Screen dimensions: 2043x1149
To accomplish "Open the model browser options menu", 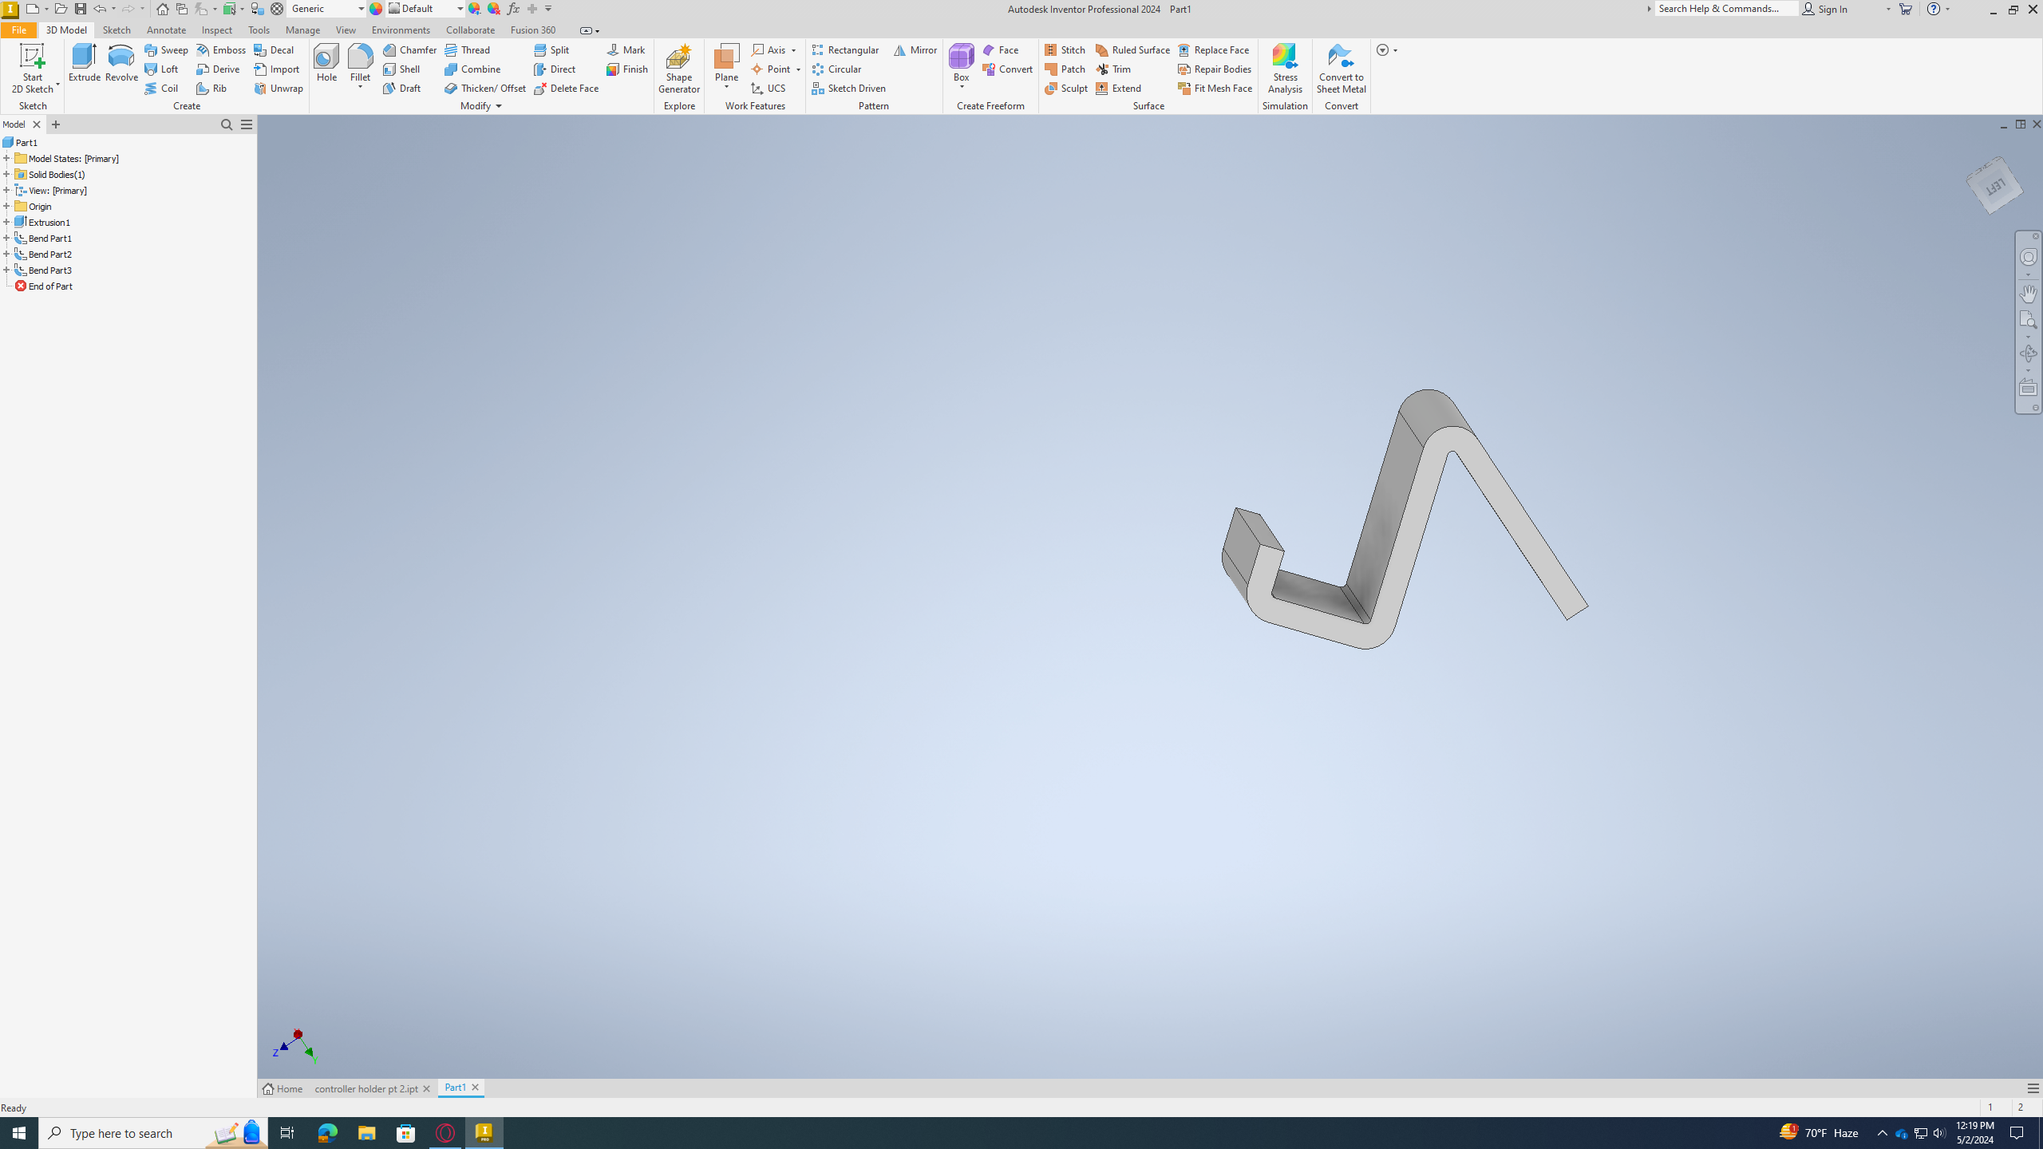I will [x=247, y=124].
